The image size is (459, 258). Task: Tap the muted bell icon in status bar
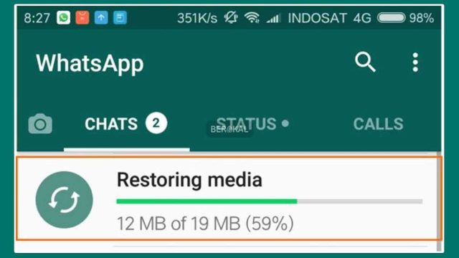[231, 18]
